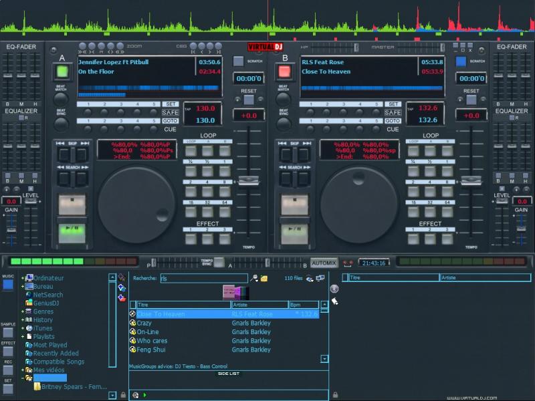The width and height of the screenshot is (535, 401).
Task: Click the crossfader handle
Action: click(267, 262)
